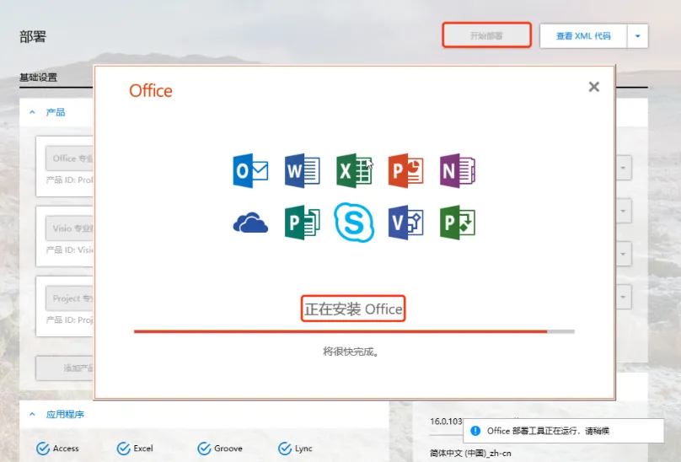Click the OneNote icon in the installer
The height and width of the screenshot is (462, 681).
tap(458, 170)
